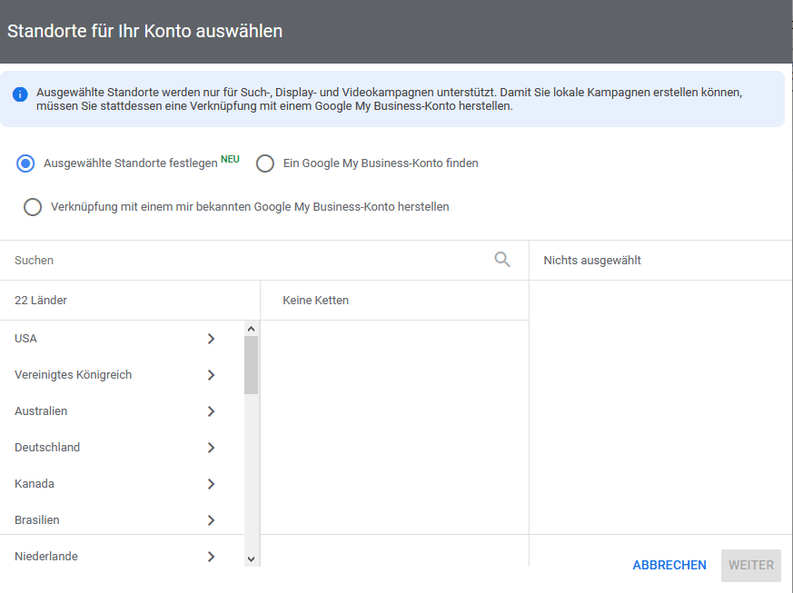Select 'Ausgewählte Standorte festlegen' radio button

25,163
